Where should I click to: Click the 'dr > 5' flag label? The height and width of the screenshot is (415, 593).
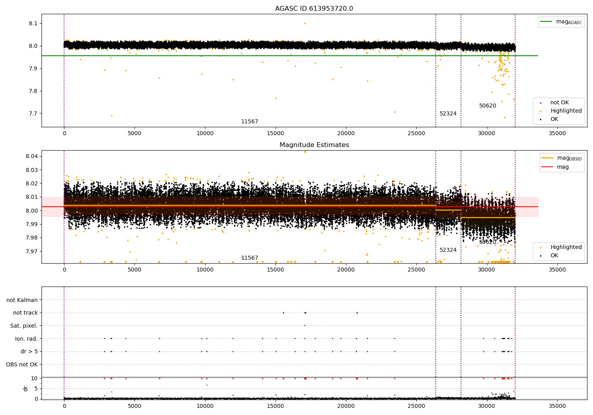click(29, 351)
